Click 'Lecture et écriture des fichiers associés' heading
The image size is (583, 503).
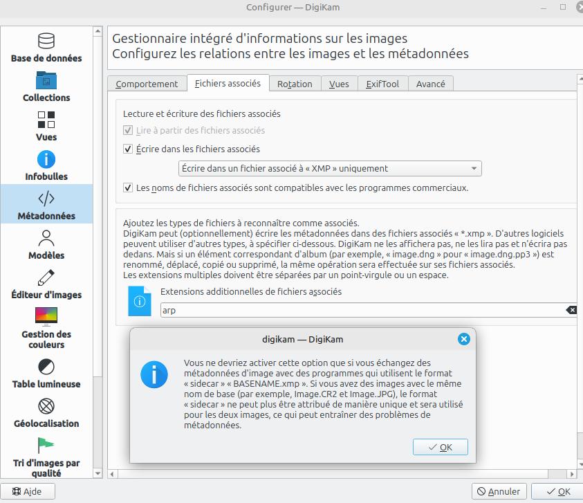point(201,113)
